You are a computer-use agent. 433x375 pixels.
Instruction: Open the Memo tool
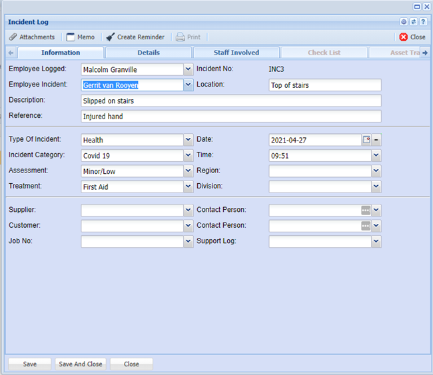tap(80, 37)
